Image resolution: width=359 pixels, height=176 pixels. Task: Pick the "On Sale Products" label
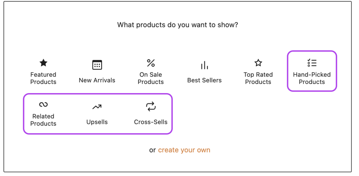point(151,78)
